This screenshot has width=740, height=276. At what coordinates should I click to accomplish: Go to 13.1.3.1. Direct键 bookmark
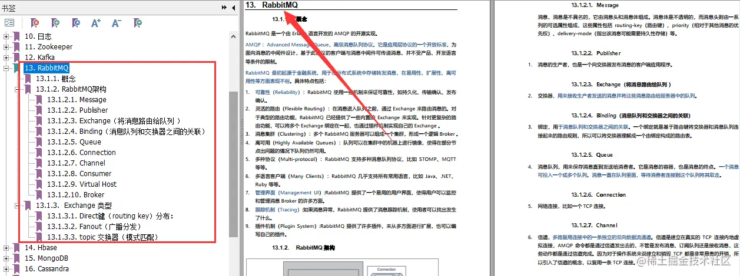pyautogui.click(x=111, y=216)
